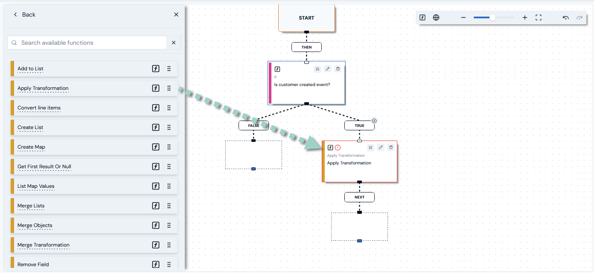This screenshot has width=594, height=273.
Task: Delete the If node with trash icon
Action: pyautogui.click(x=338, y=69)
